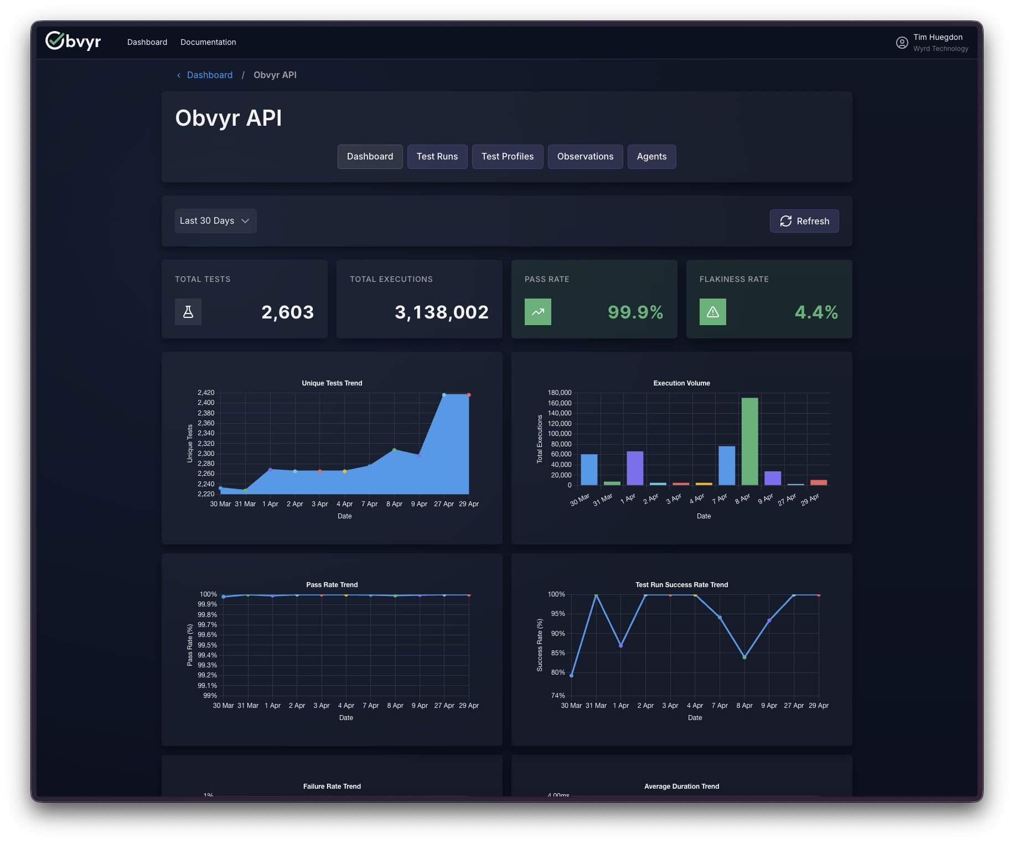1014x843 pixels.
Task: Click the Total Executions value 3,138,002
Action: coord(442,312)
